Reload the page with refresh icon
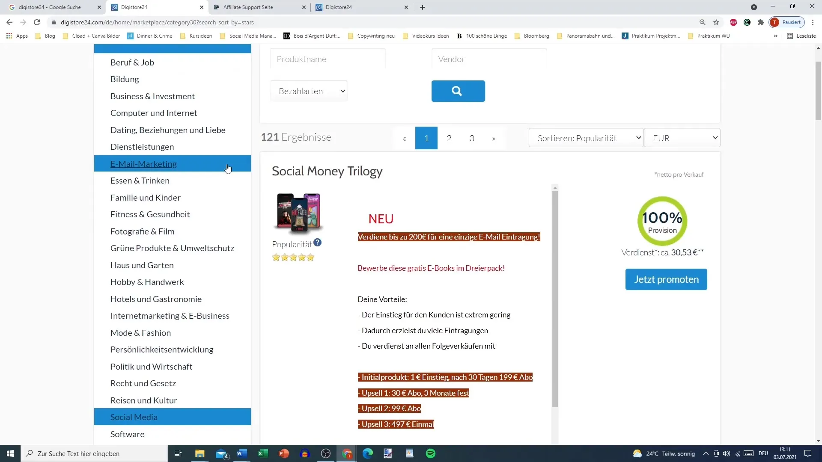 pos(37,22)
